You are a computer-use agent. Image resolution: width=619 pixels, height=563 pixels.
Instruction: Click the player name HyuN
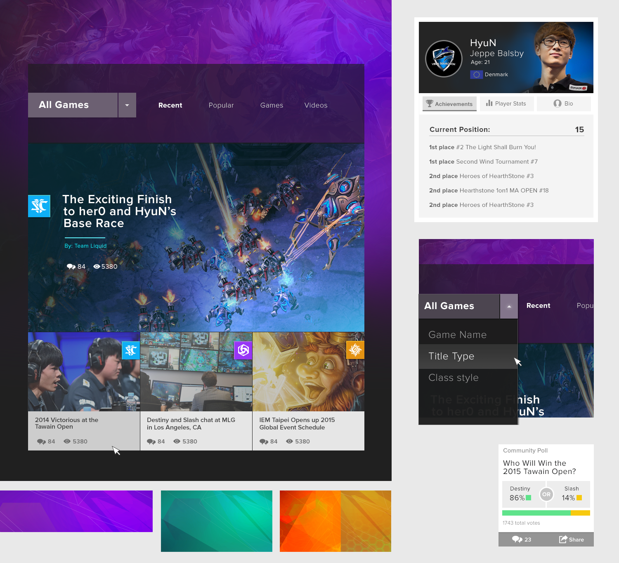[x=483, y=43]
